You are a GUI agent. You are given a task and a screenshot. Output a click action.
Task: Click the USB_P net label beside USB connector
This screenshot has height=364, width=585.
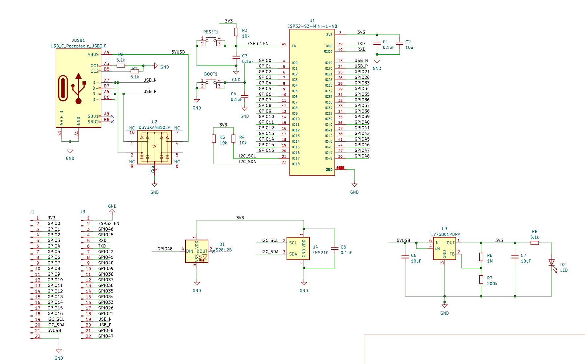(150, 91)
